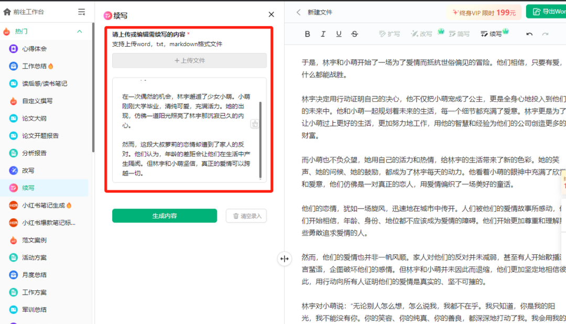The image size is (566, 324).
Task: Open 论文大纲 template
Action: pyautogui.click(x=34, y=118)
